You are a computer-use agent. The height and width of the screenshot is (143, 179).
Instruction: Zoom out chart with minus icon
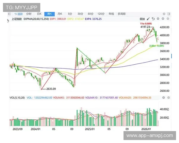click(x=158, y=18)
